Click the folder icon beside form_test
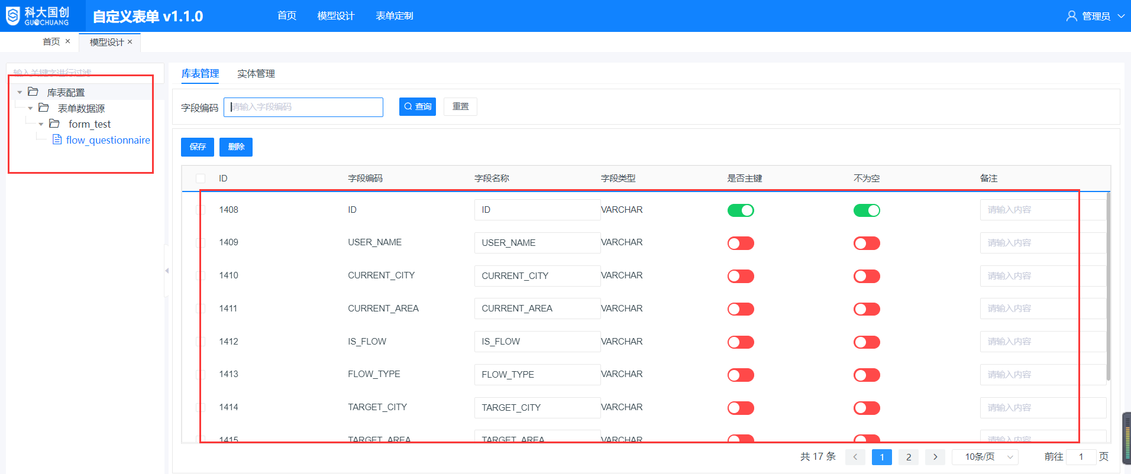 point(54,124)
